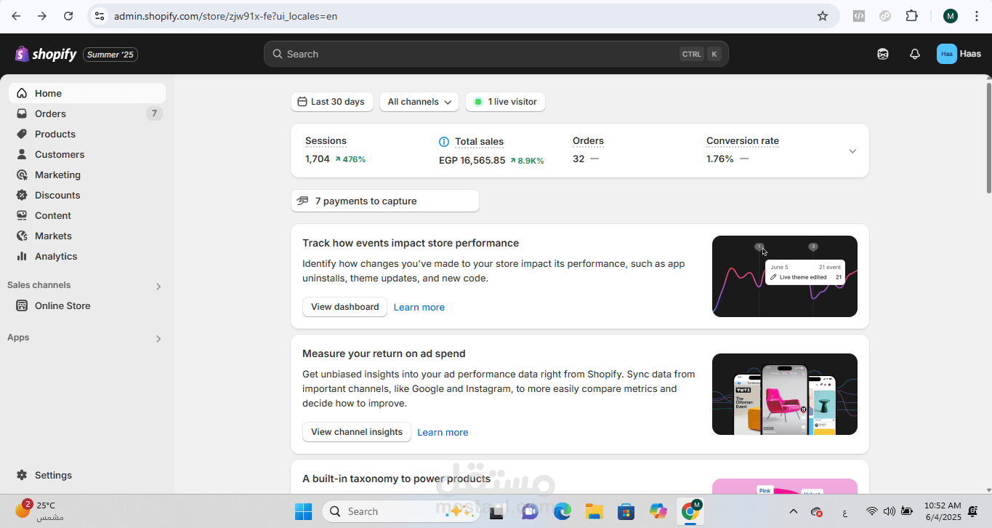
Task: Open Microsoft Edge from the taskbar
Action: (x=562, y=511)
